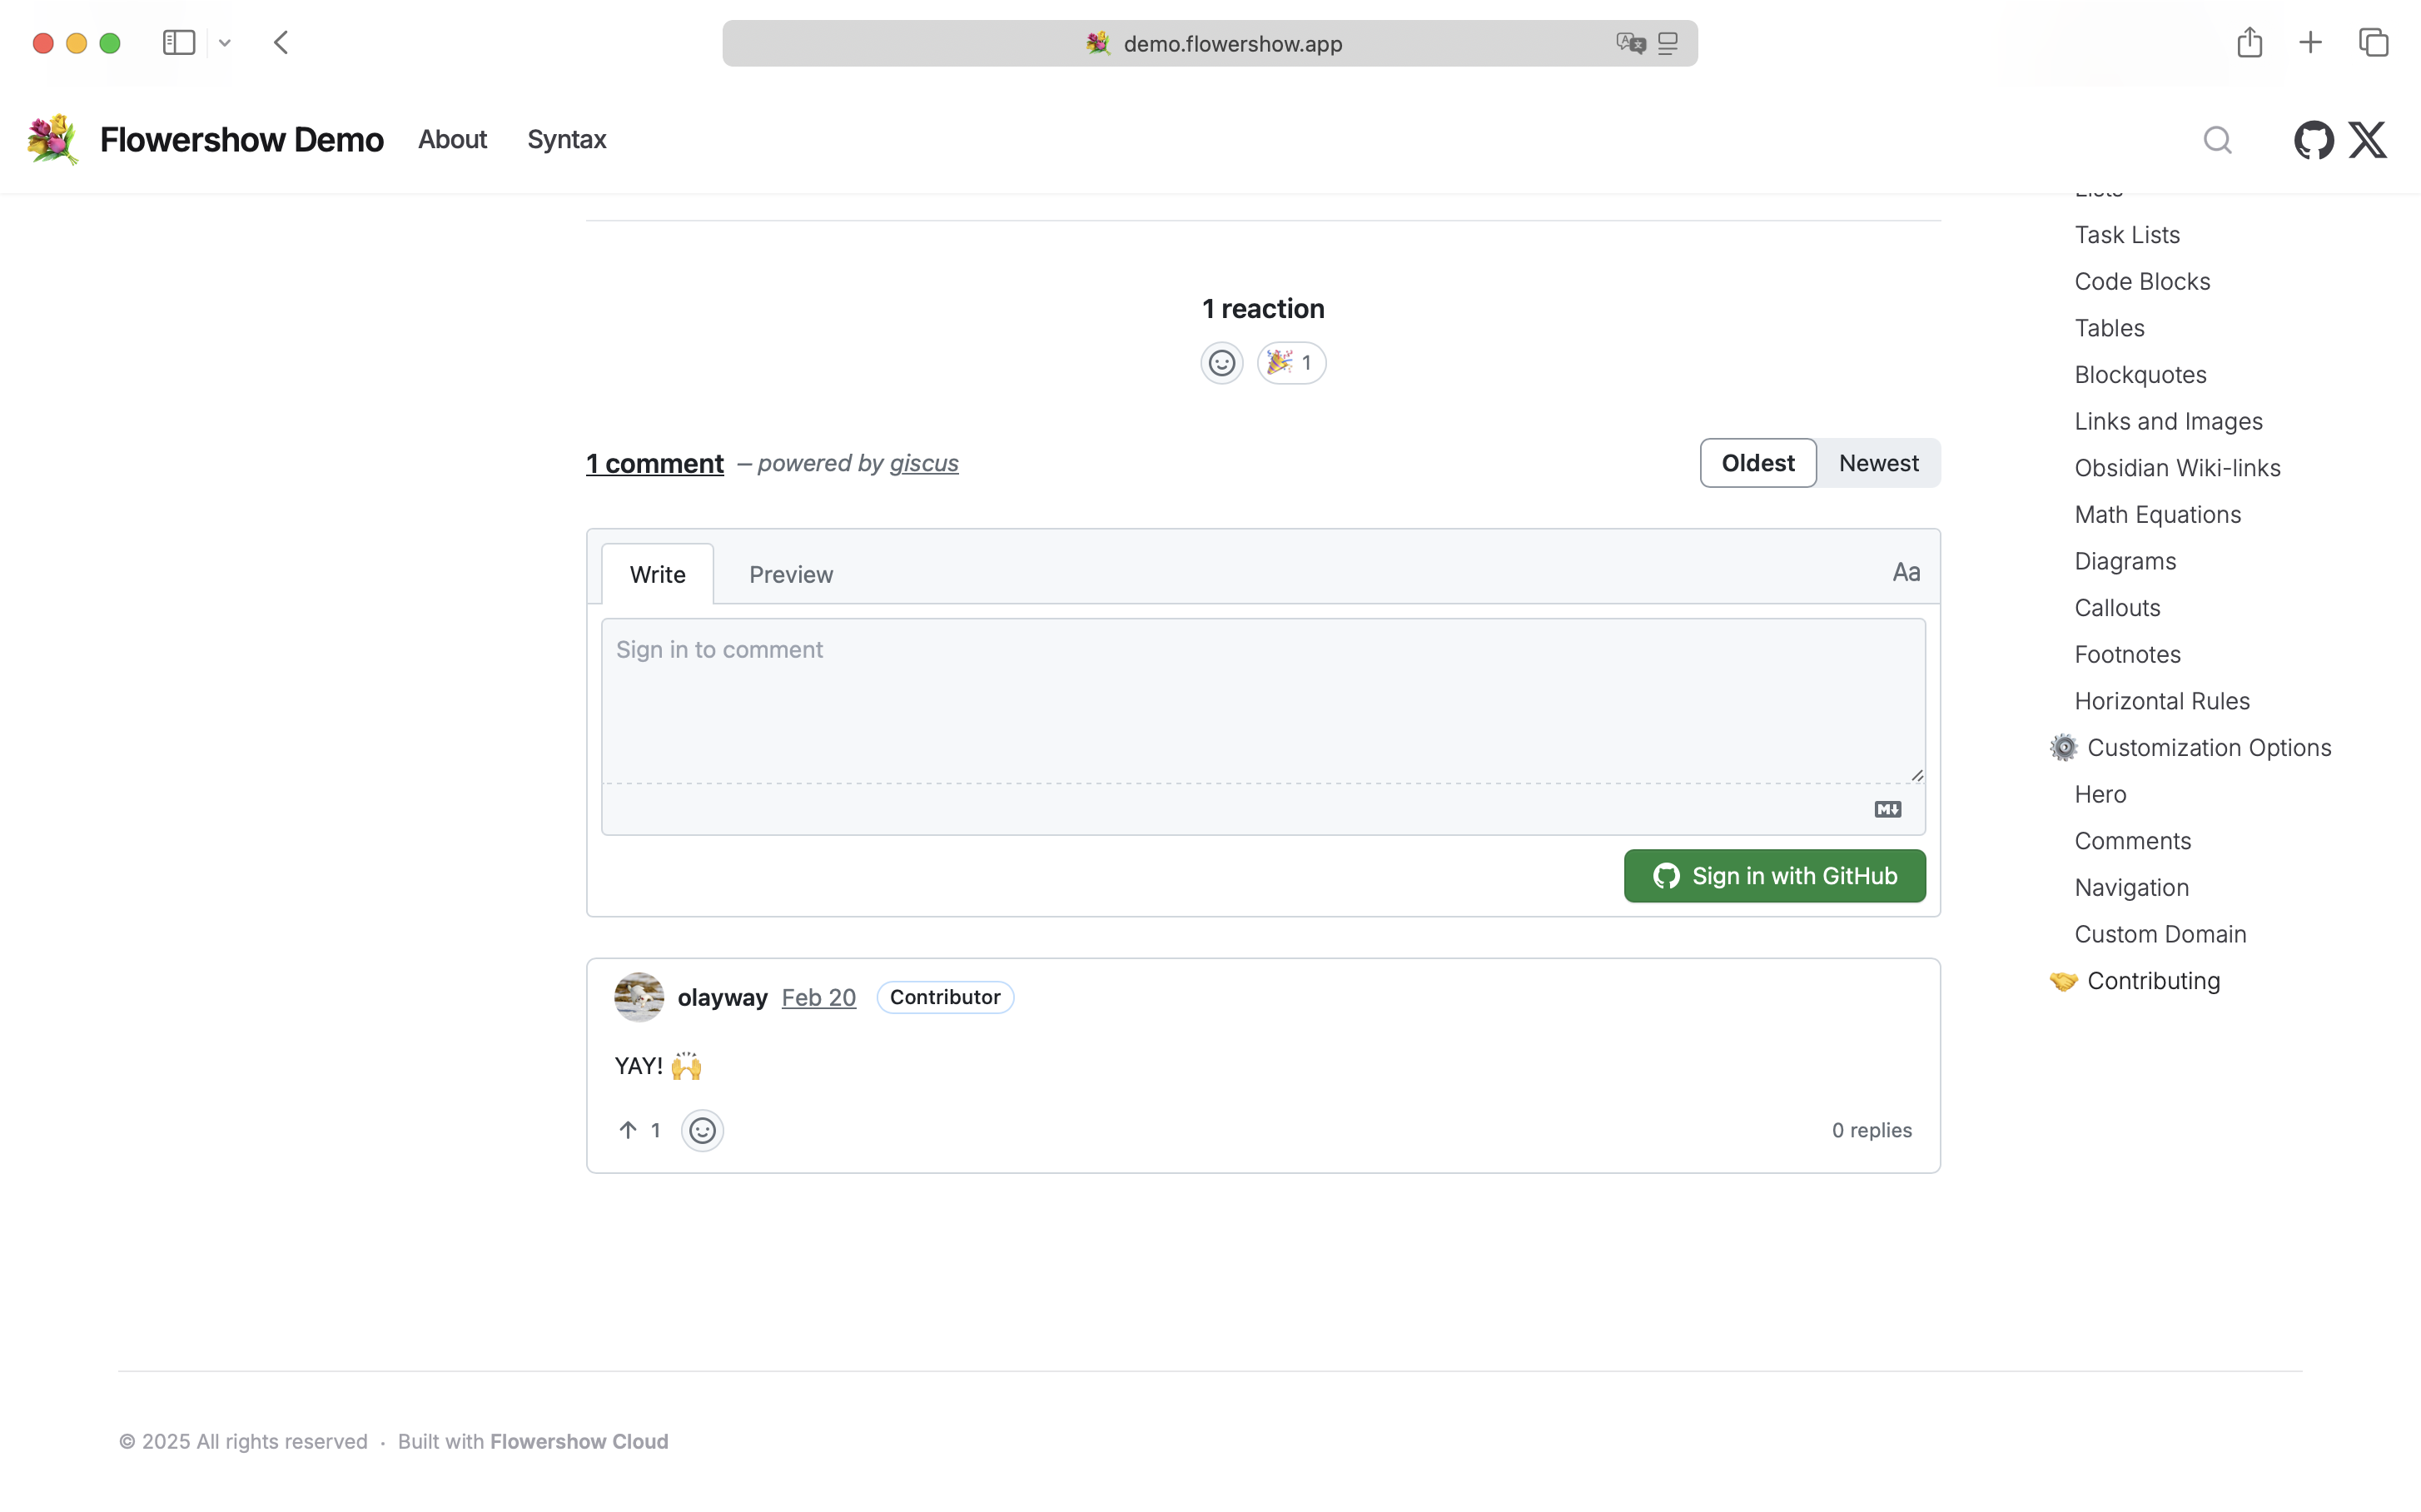This screenshot has height=1512, width=2421.
Task: Add a reaction using the smiley button
Action: coord(1221,363)
